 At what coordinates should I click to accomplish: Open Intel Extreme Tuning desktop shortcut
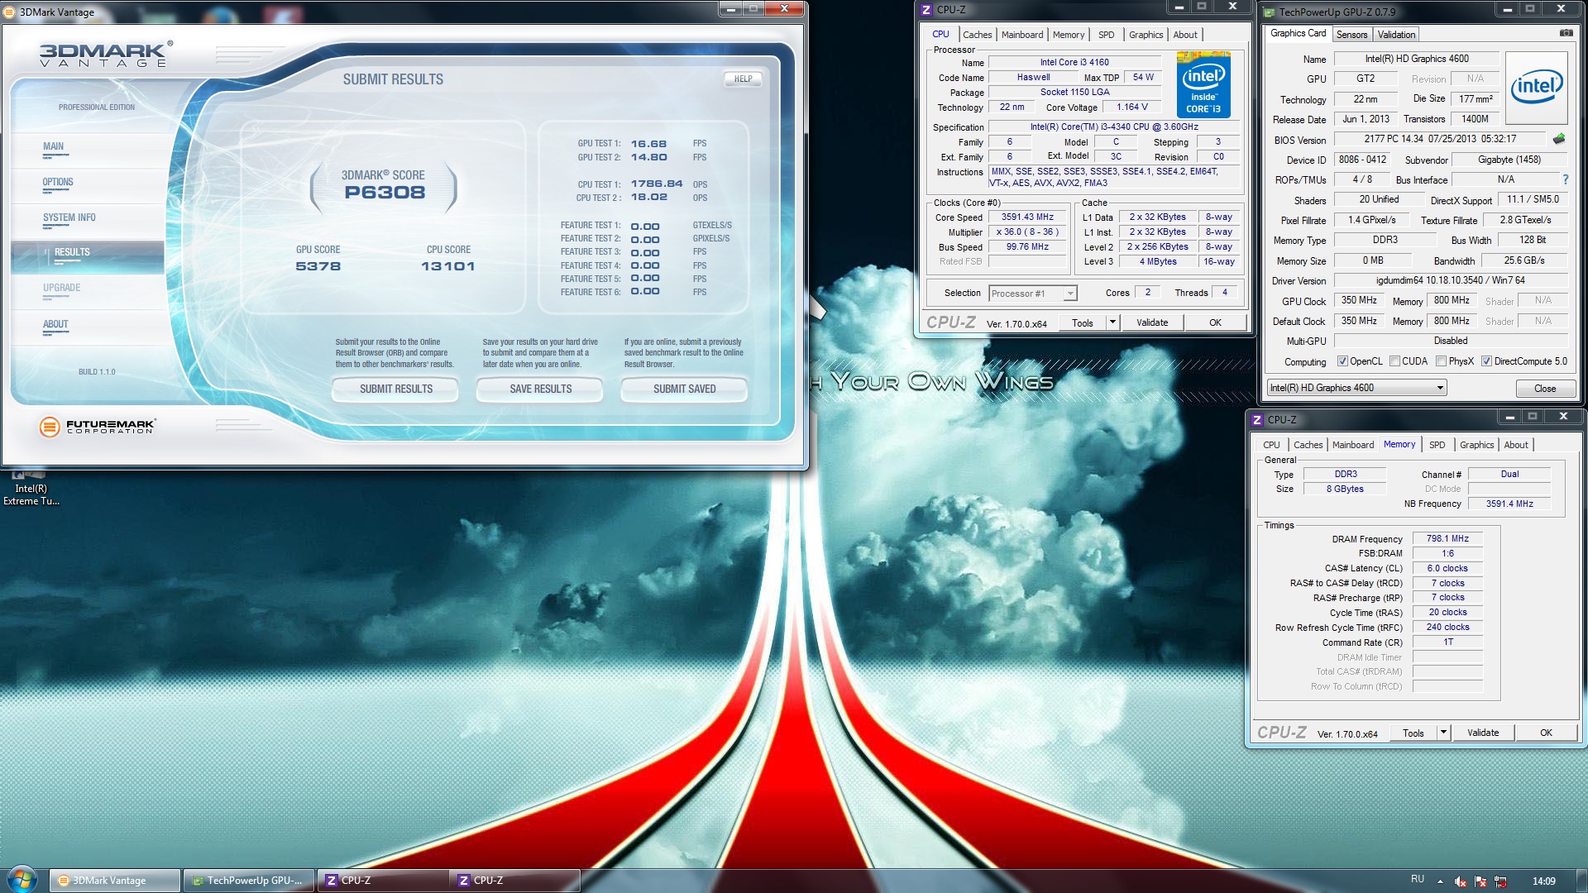point(31,487)
